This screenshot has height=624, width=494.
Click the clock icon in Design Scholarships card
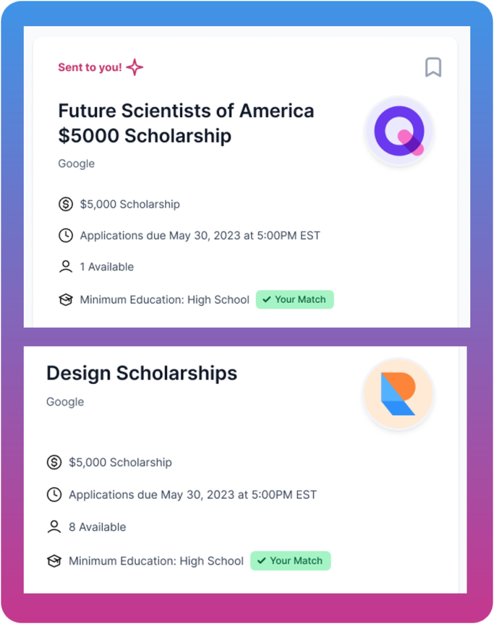point(54,495)
